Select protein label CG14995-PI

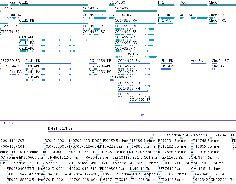point(128,72)
